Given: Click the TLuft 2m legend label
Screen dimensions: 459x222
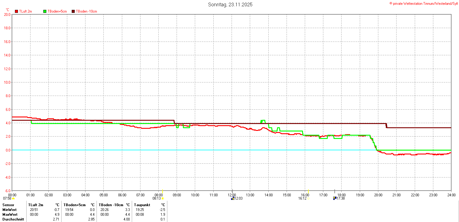Looking at the screenshot, I should 25,11.
